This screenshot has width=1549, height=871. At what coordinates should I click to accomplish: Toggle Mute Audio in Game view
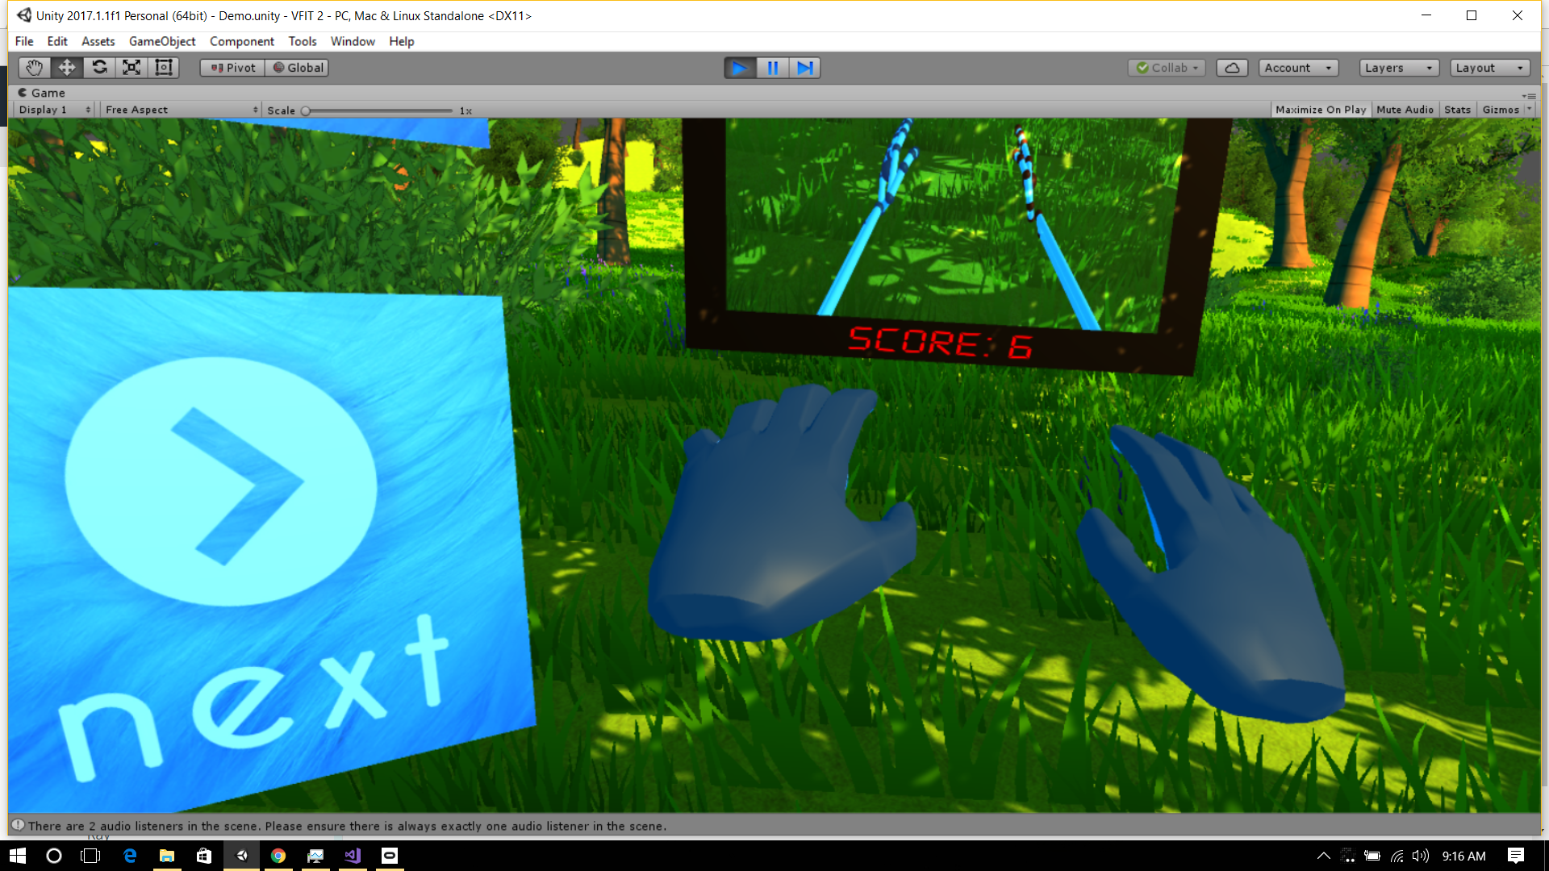[1405, 110]
